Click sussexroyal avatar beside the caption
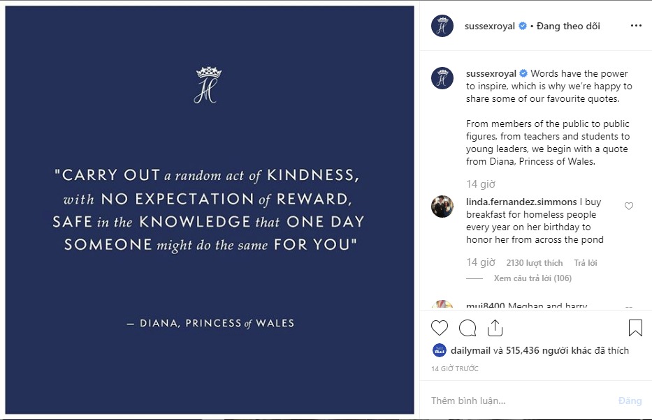652x420 pixels. (x=442, y=78)
